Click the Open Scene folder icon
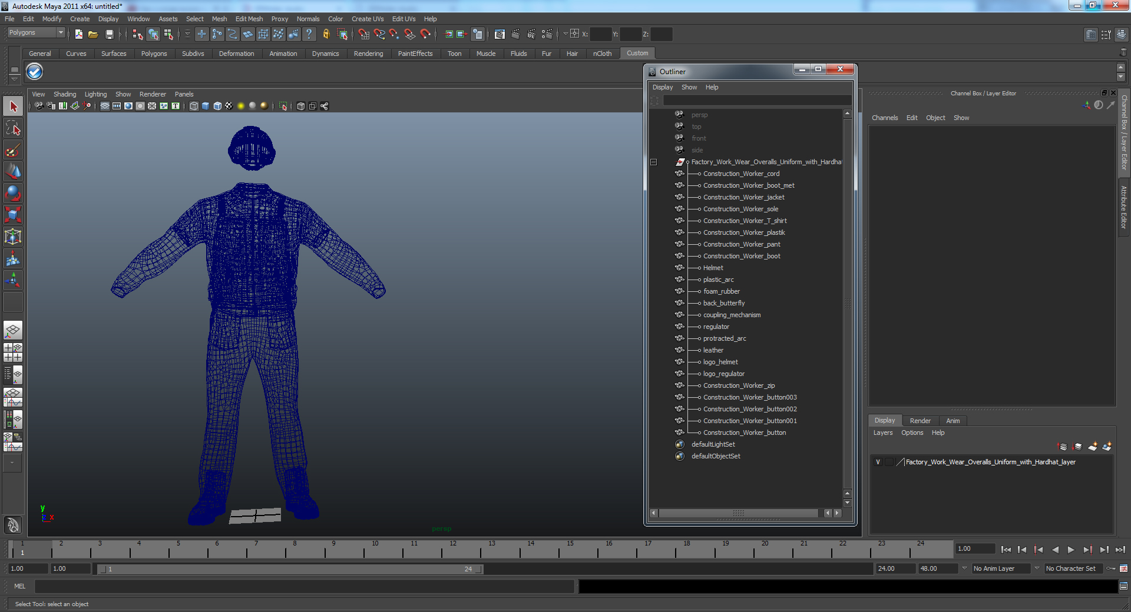Image resolution: width=1131 pixels, height=612 pixels. (93, 35)
